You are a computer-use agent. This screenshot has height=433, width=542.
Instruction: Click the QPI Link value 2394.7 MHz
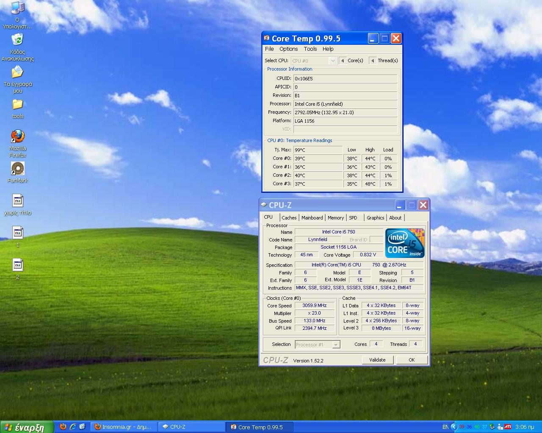(x=314, y=328)
